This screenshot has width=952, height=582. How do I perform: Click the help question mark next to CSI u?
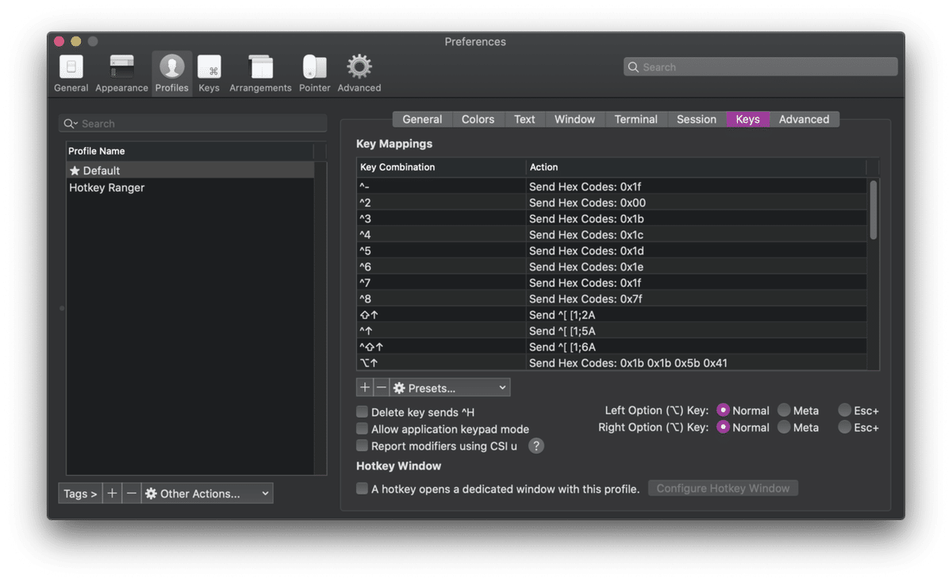coord(536,446)
